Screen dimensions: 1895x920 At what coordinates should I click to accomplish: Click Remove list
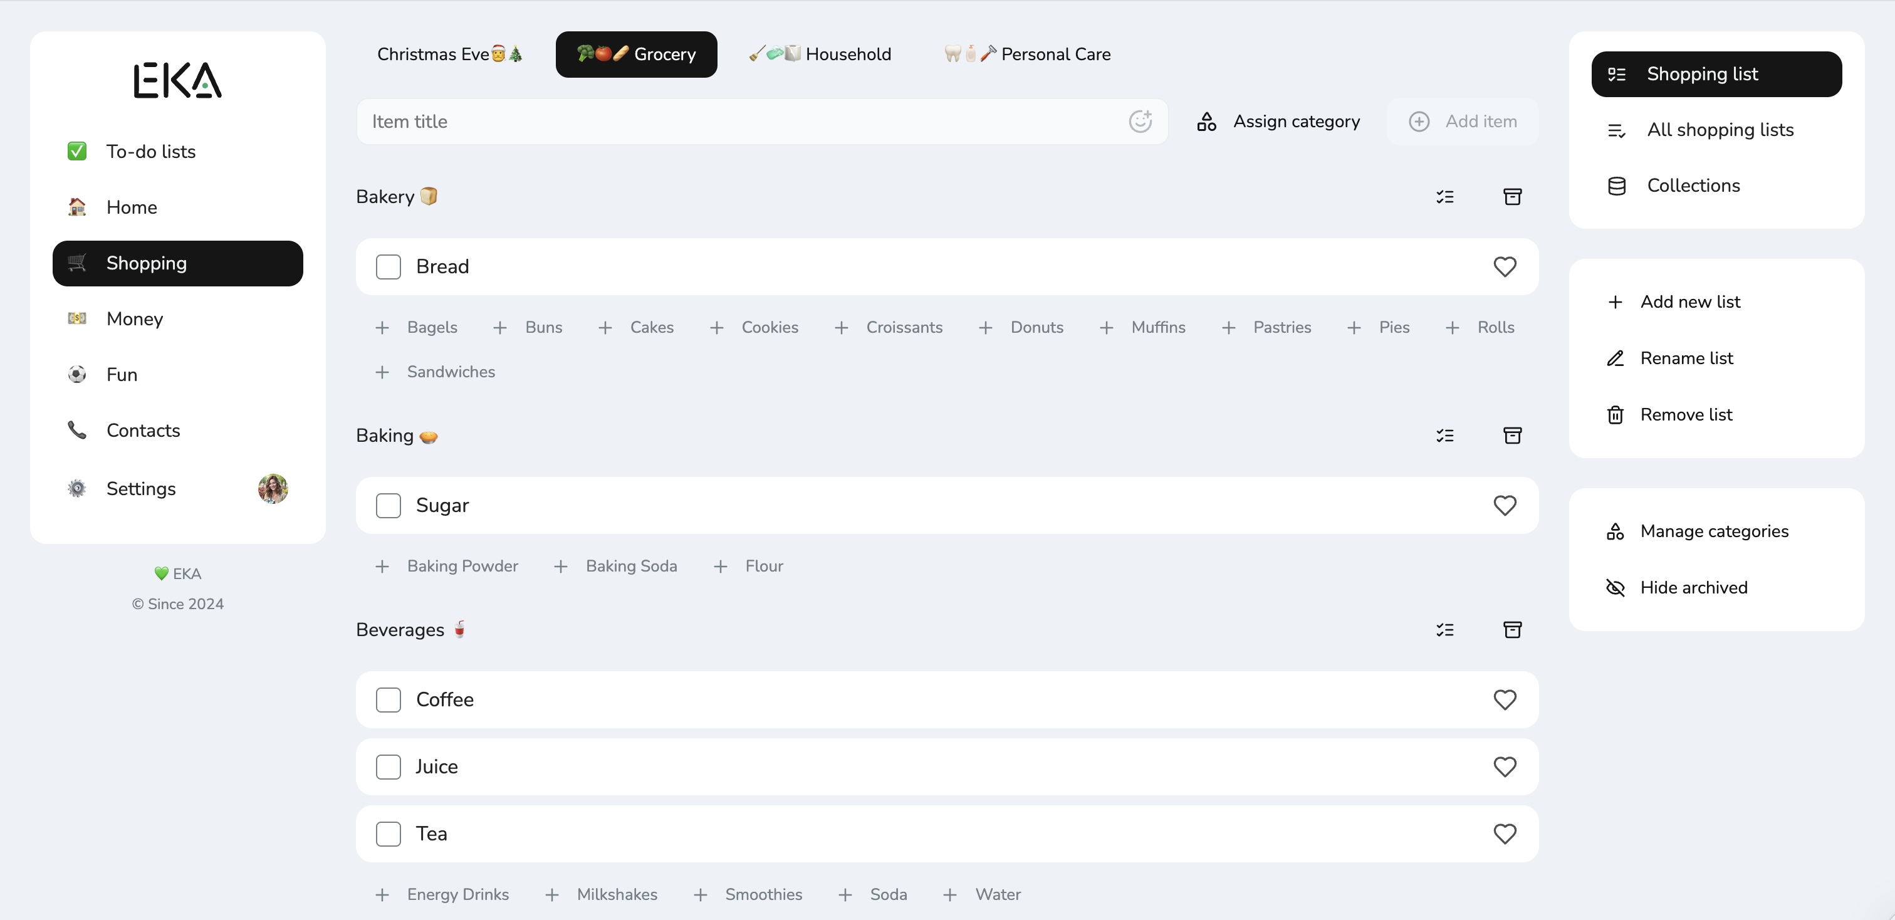[1670, 414]
